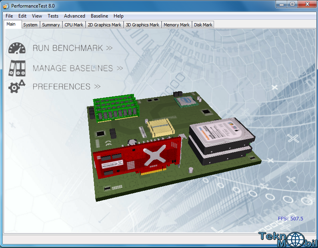Image resolution: width=318 pixels, height=248 pixels.
Task: Open the Tests menu
Action: click(x=53, y=16)
